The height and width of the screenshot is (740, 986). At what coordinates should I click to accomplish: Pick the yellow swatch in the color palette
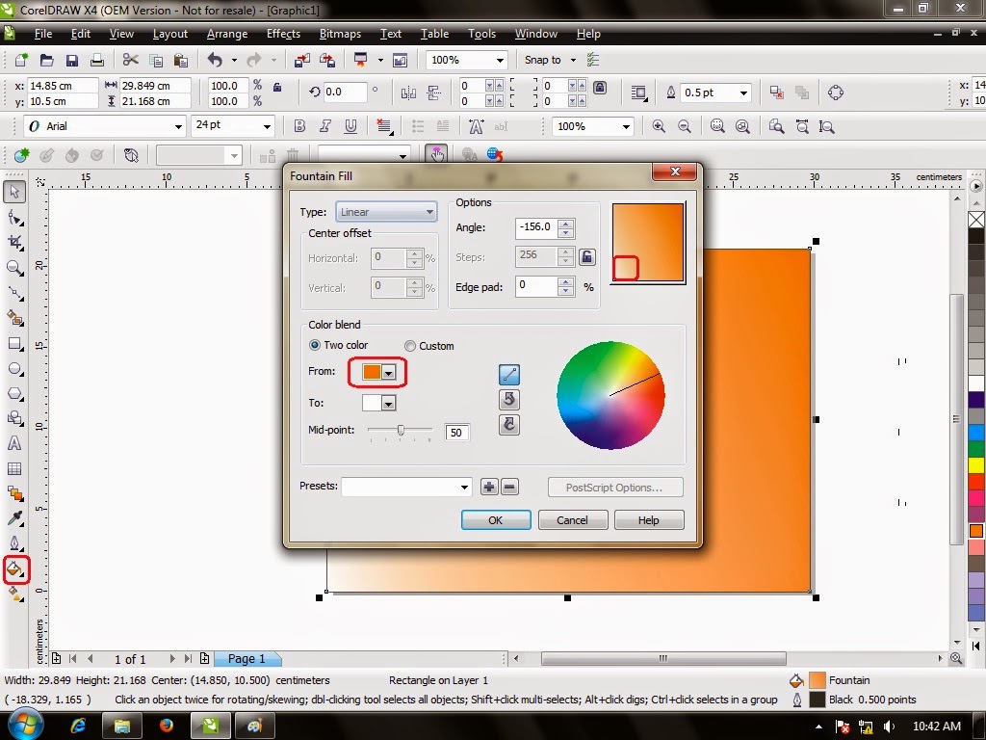[x=976, y=465]
